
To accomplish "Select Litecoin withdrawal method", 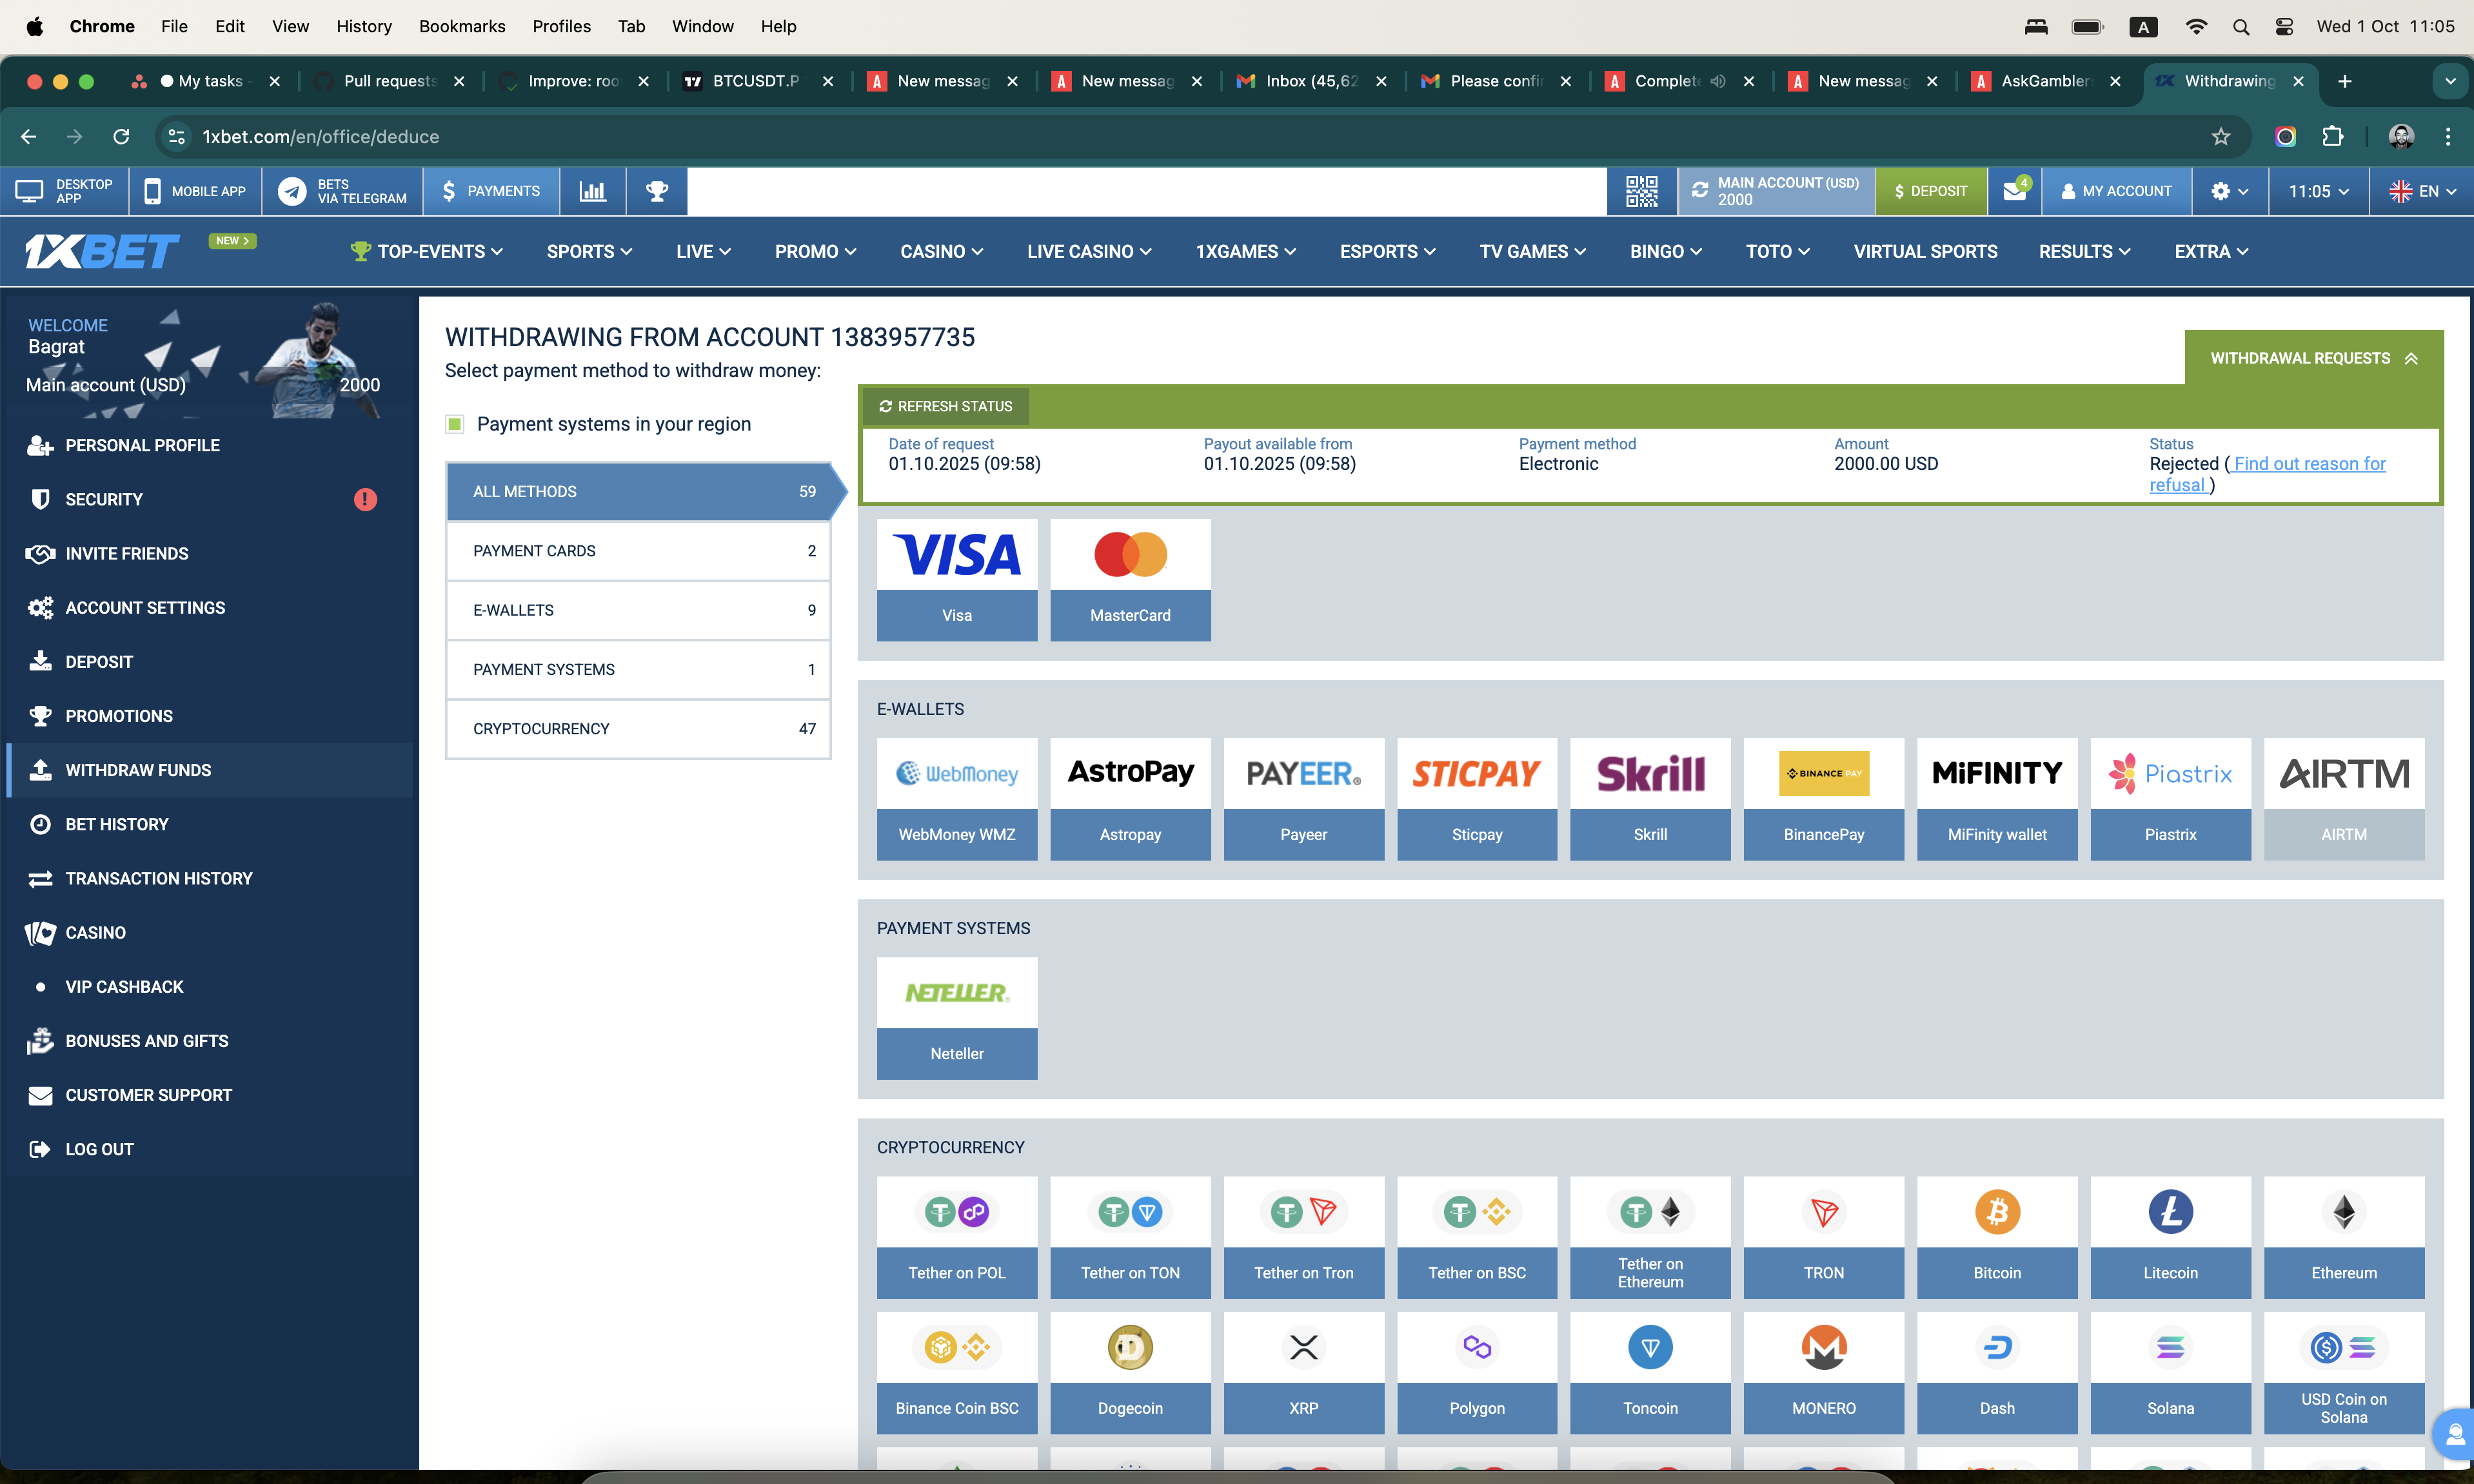I will [2171, 1237].
